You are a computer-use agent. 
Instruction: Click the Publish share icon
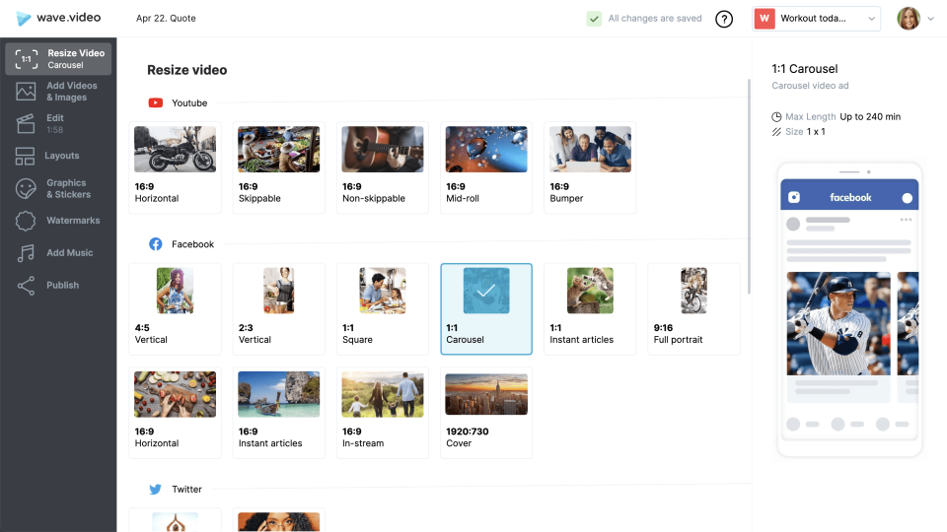tap(26, 286)
